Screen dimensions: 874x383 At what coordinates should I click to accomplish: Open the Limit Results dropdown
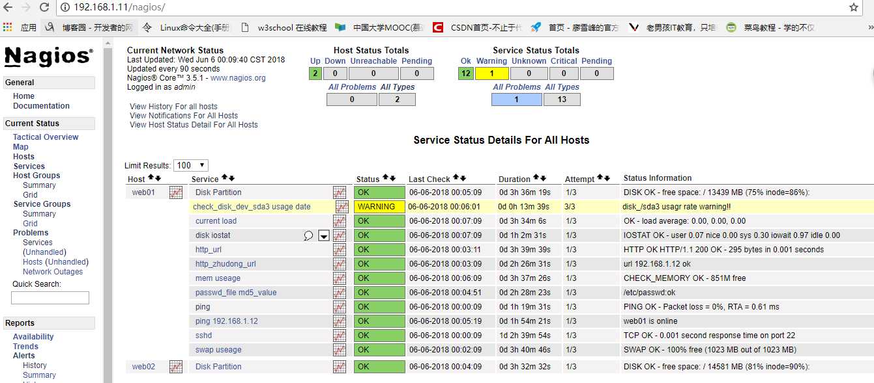[191, 165]
